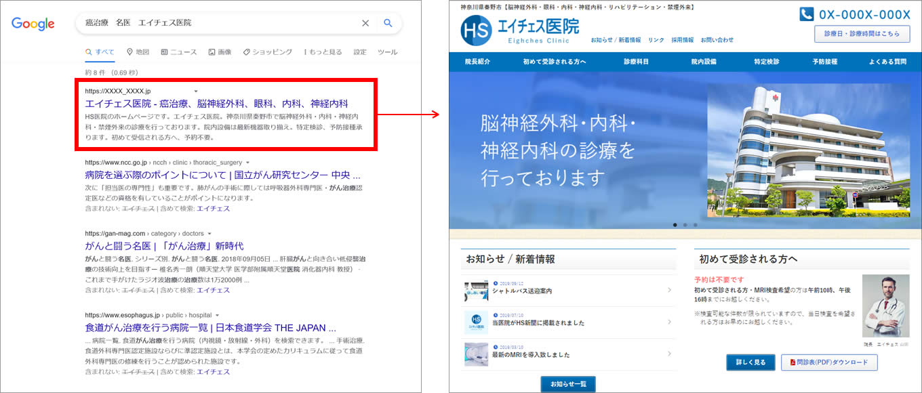Select the second carousel dot indicator

click(x=685, y=224)
